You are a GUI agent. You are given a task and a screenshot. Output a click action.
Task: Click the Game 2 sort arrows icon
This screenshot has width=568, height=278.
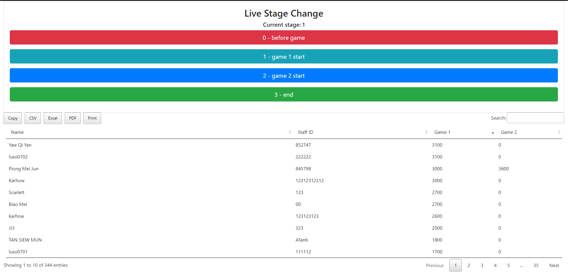(559, 132)
